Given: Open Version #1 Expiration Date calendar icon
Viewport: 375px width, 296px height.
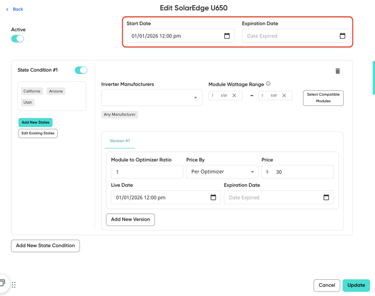Looking at the screenshot, I should 326,198.
